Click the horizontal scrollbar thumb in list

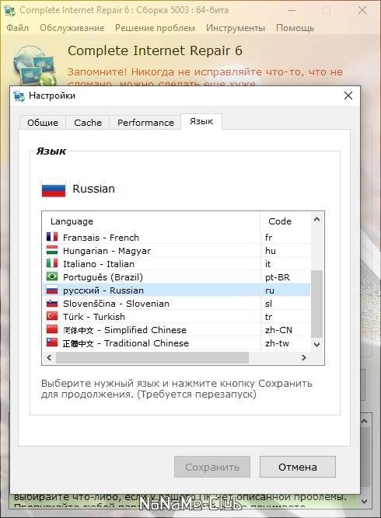(x=152, y=357)
